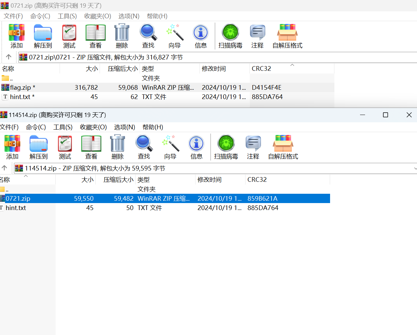
Task: Sort by Modified time column in 0721.zip window
Action: pos(224,68)
